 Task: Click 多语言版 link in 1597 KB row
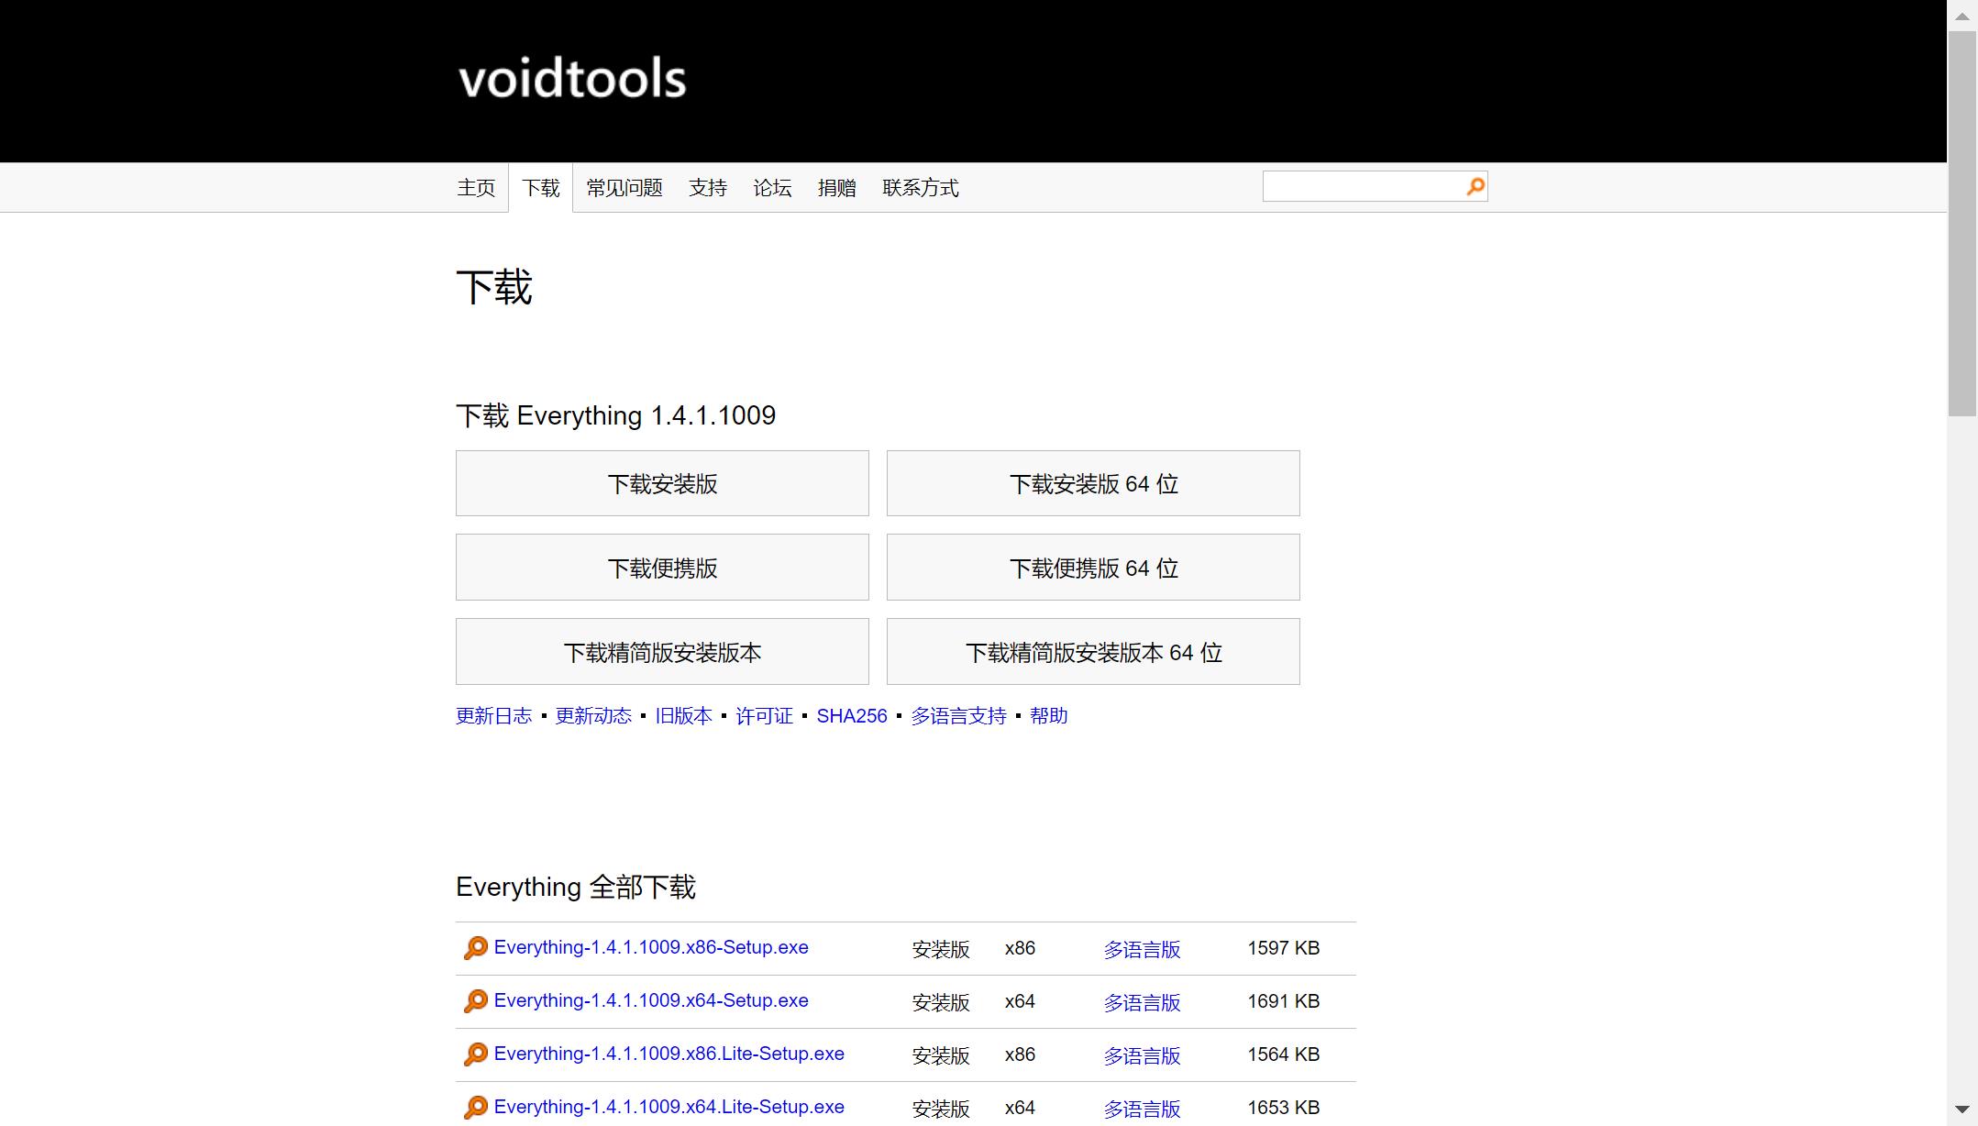1142,950
